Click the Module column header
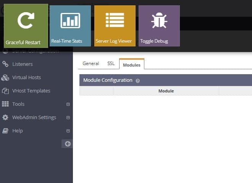Viewport: 252px width, 183px height. point(166,91)
